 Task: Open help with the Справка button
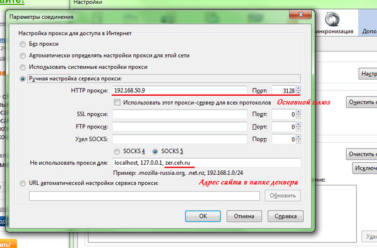point(285,216)
